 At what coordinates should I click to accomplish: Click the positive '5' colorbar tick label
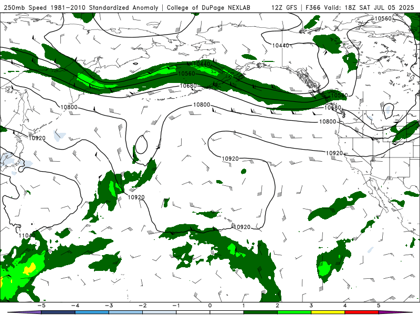[379, 306]
